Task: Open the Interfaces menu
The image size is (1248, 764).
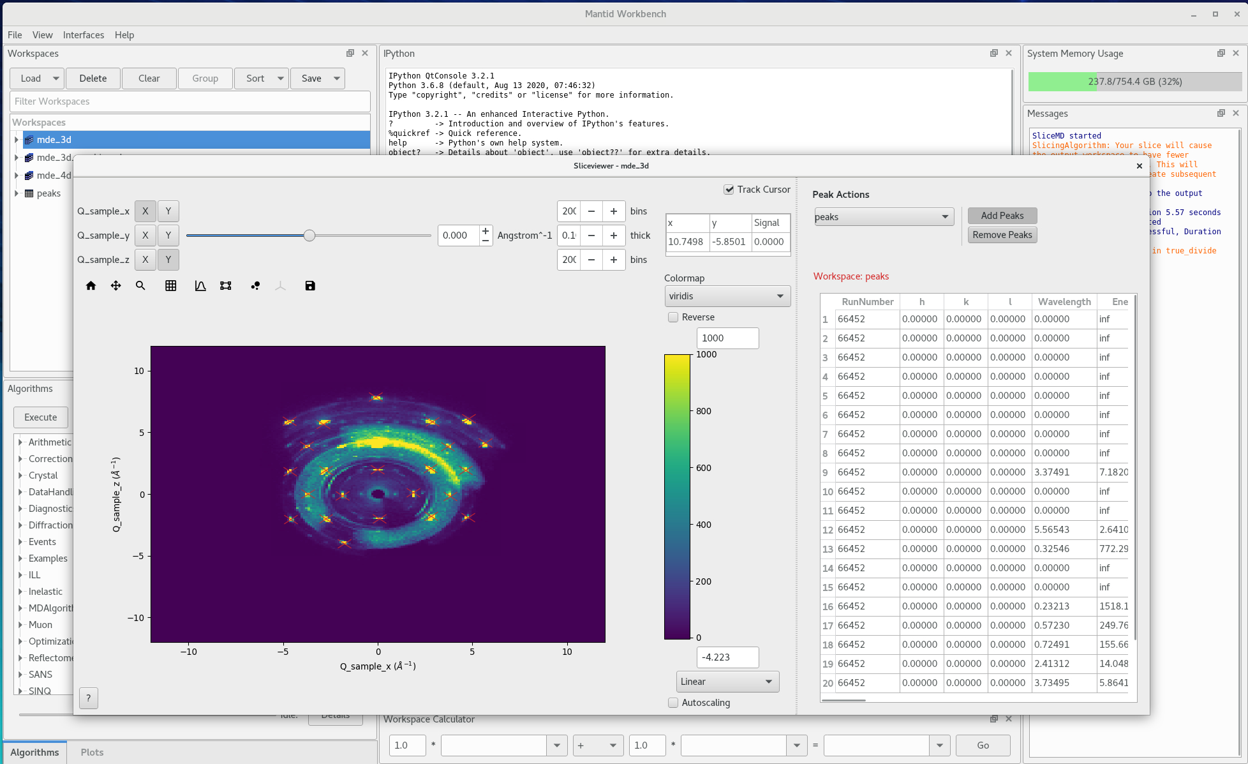Action: (83, 35)
